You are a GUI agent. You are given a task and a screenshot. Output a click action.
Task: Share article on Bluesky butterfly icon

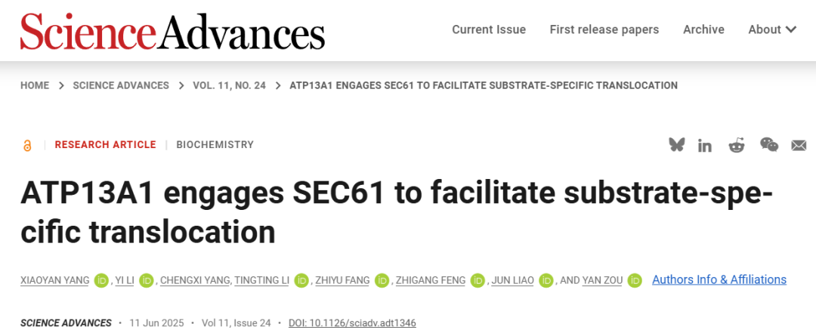pos(676,145)
